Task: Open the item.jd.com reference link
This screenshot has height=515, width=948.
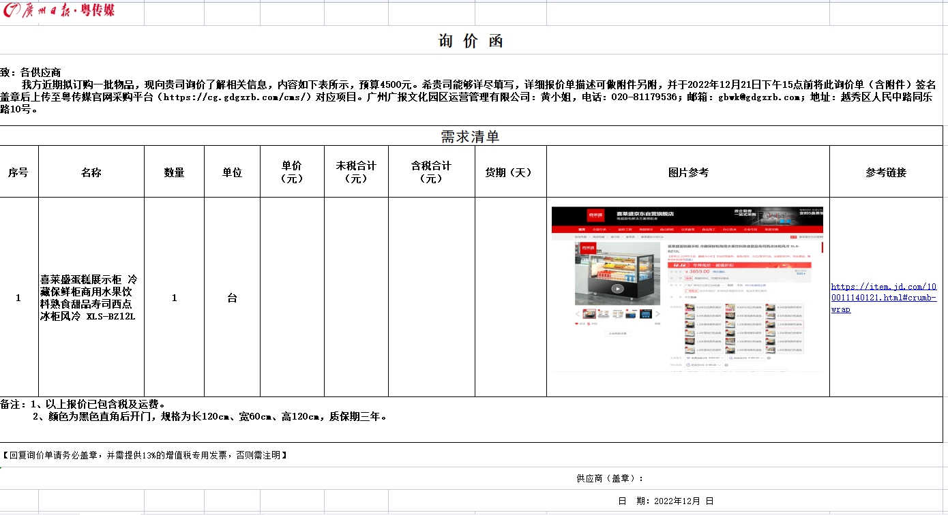Action: pyautogui.click(x=884, y=298)
